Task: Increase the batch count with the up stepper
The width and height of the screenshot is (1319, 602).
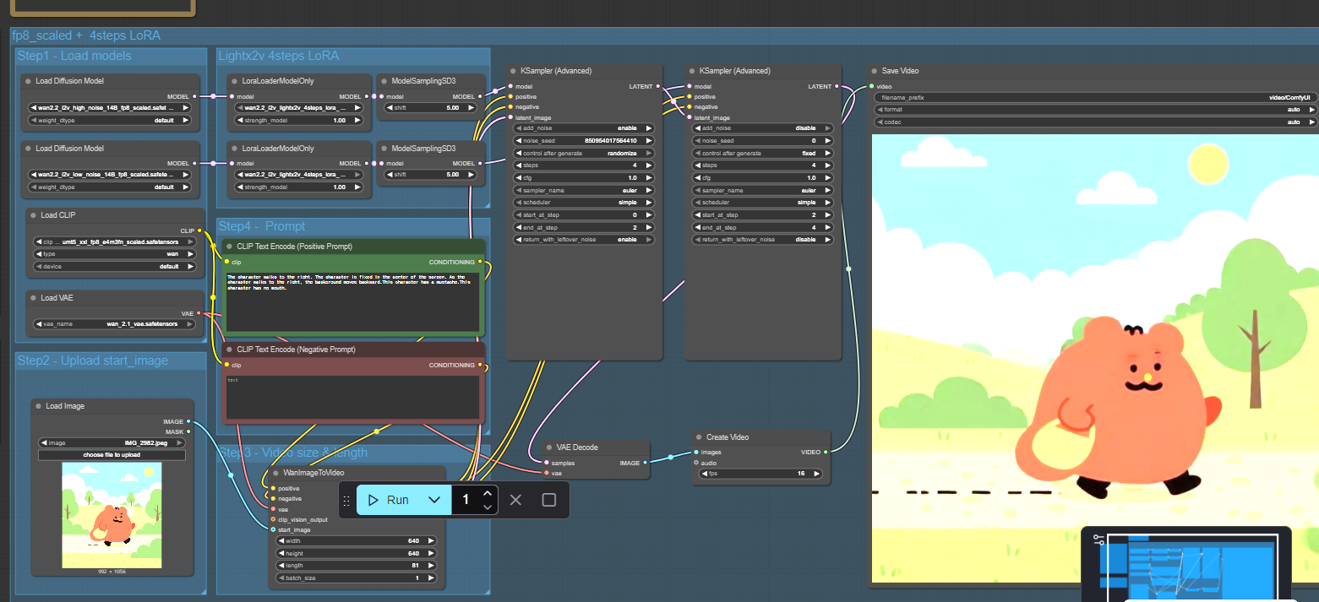Action: pos(488,493)
